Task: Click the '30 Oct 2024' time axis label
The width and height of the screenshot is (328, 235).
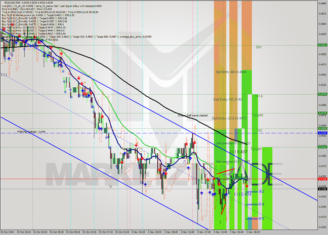Action: pyautogui.click(x=7, y=232)
